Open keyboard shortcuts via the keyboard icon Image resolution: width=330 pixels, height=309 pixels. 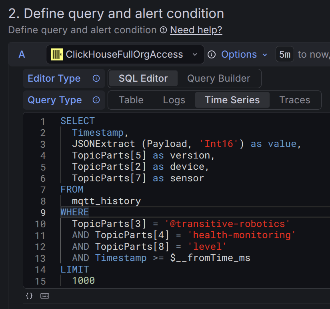pos(44,296)
